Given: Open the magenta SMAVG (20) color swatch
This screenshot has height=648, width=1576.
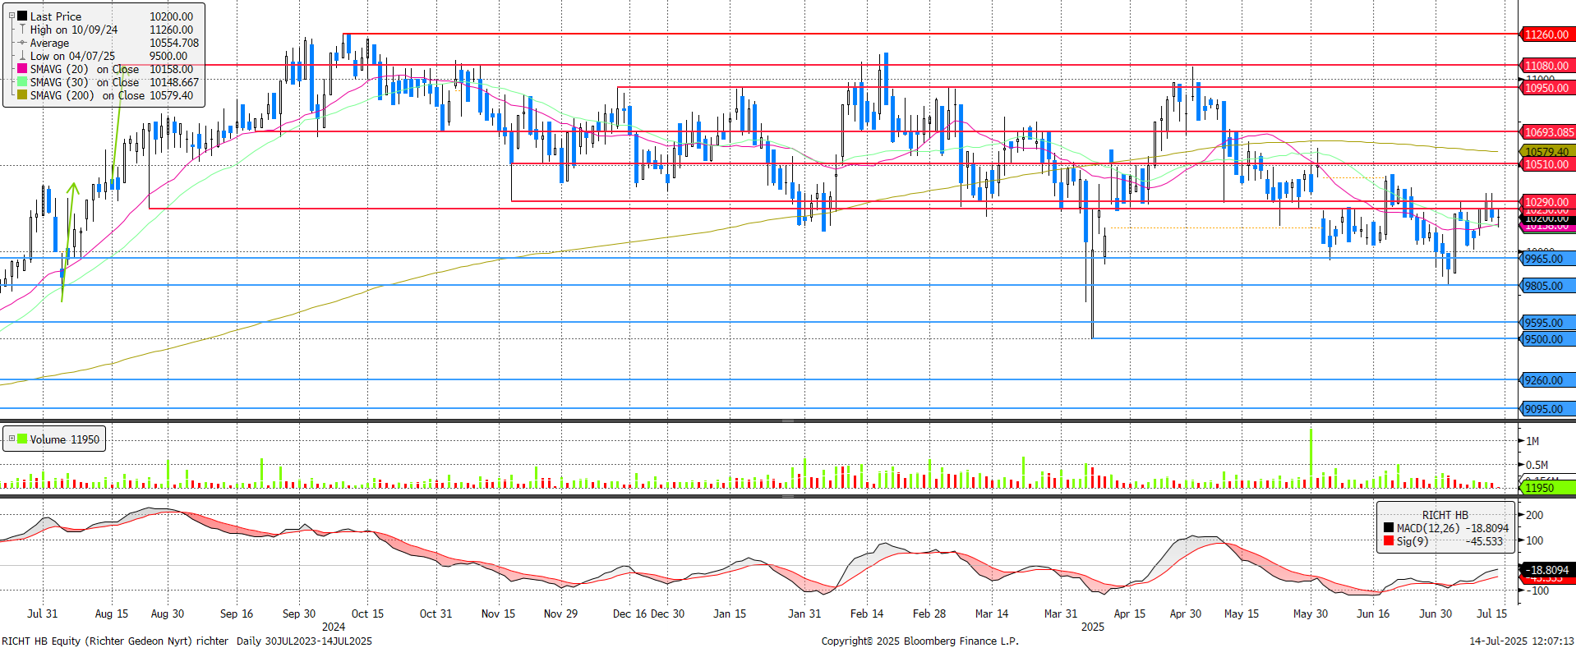Looking at the screenshot, I should [22, 69].
